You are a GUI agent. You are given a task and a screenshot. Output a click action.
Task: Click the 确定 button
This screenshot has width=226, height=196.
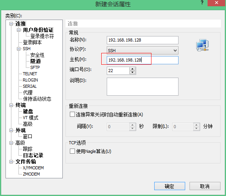[x=169, y=186]
